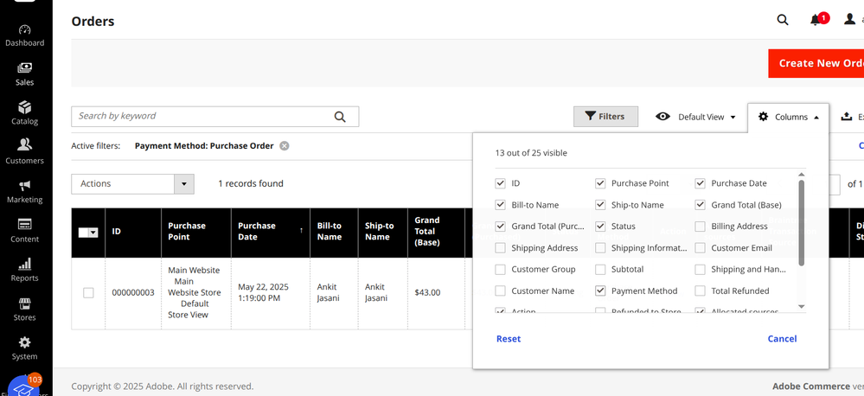The width and height of the screenshot is (864, 396).
Task: Click the Reset link in columns panel
Action: click(x=509, y=339)
